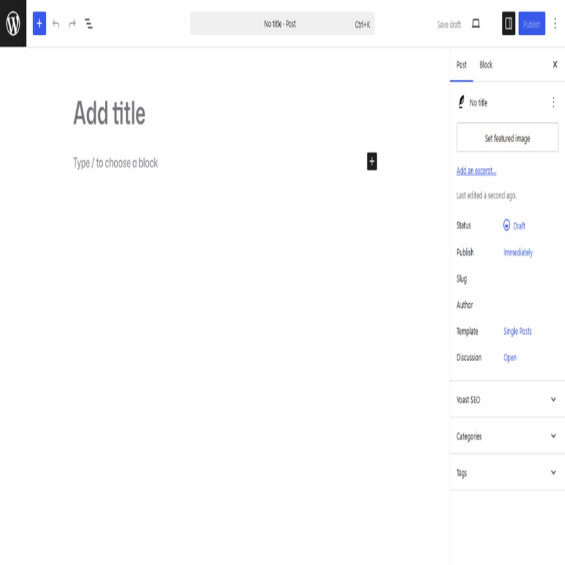565x565 pixels.
Task: Change Discussion setting from Open
Action: coord(509,358)
